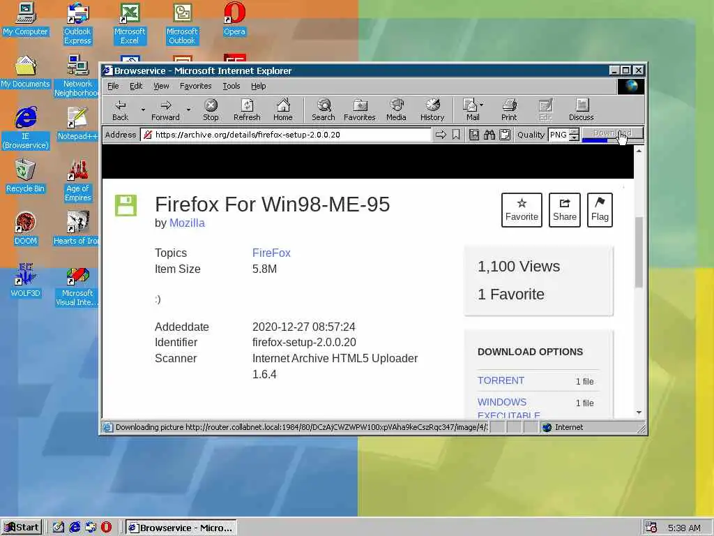
Task: Click the Discuss toolbar button
Action: pos(581,110)
